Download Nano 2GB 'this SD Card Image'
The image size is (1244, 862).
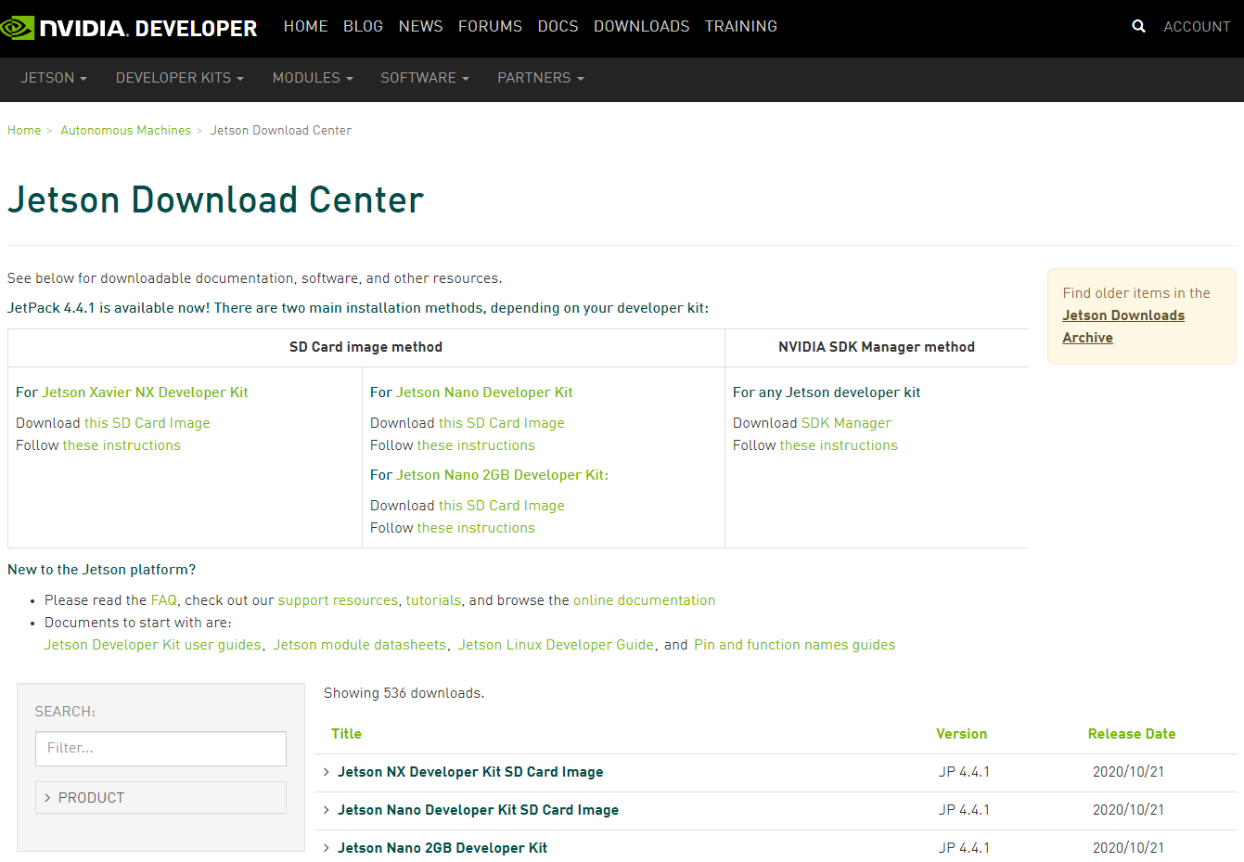point(501,506)
